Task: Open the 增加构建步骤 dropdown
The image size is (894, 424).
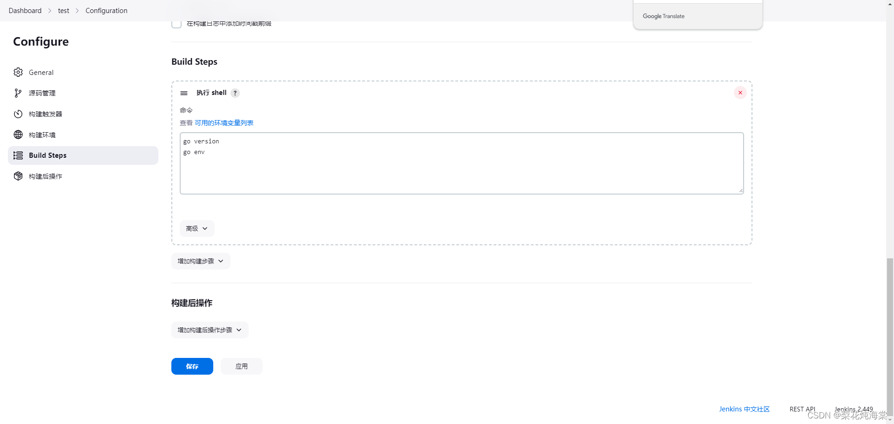Action: point(201,261)
